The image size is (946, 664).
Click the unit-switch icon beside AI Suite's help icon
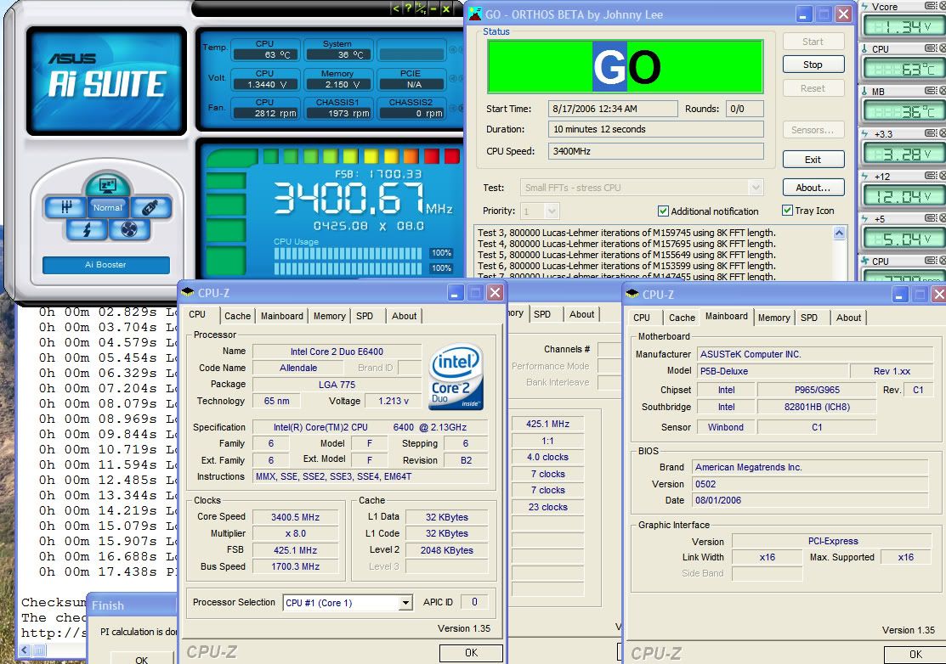pos(421,8)
